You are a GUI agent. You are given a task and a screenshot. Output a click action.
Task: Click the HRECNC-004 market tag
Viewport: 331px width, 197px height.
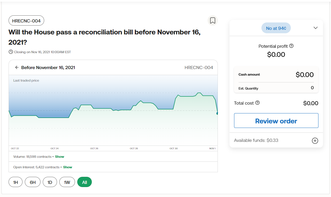point(26,21)
